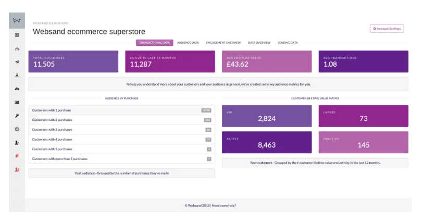Open the cloud upload icon in sidebar
This screenshot has height=220, width=425.
17,89
